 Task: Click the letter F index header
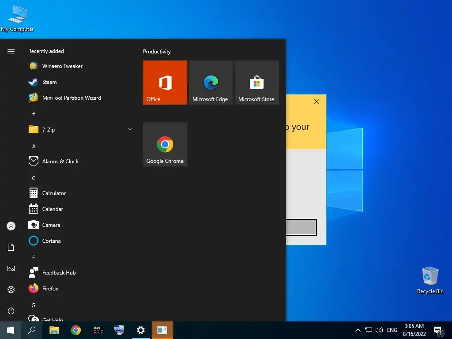click(34, 258)
